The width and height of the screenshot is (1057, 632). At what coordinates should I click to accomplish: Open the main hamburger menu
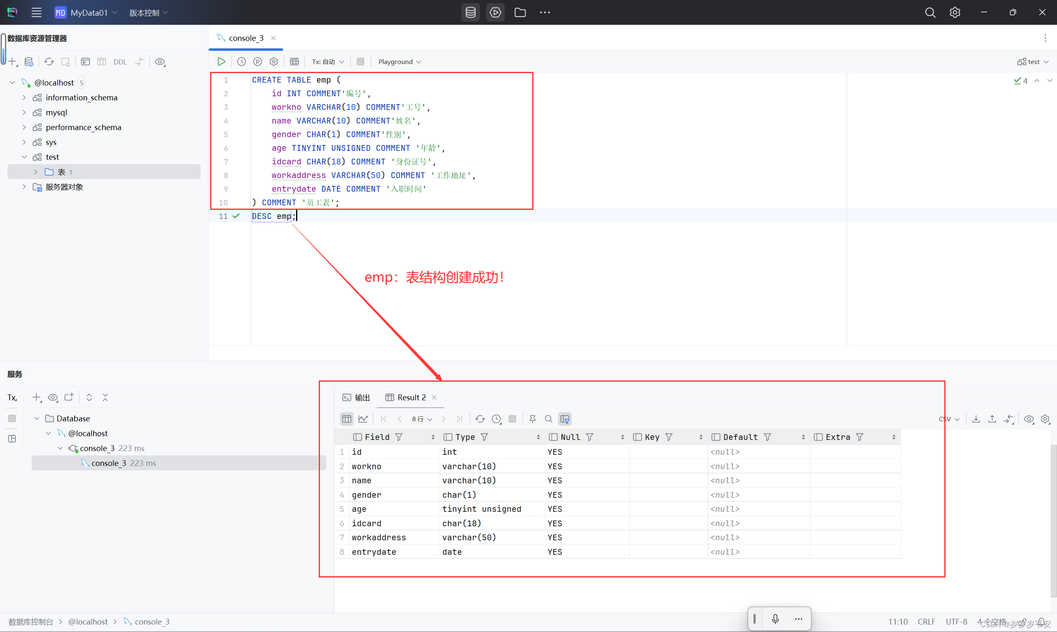(x=37, y=12)
